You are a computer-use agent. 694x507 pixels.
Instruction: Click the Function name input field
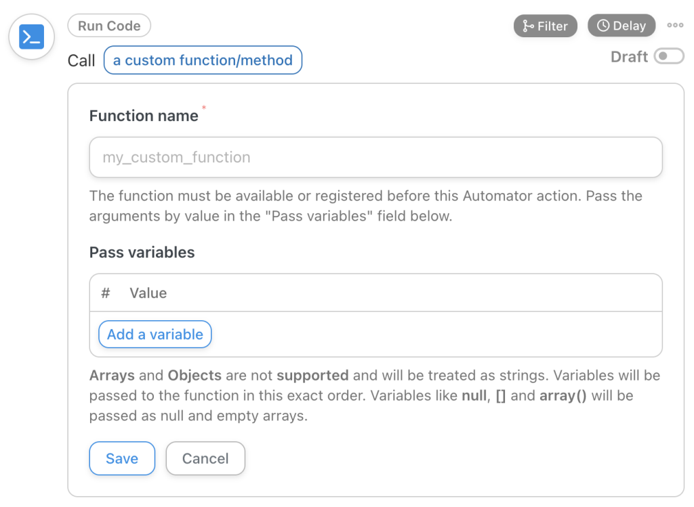coord(375,157)
